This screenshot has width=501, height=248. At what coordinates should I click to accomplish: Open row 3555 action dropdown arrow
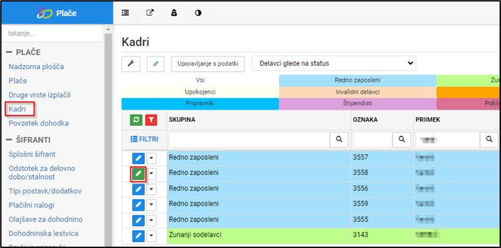[151, 221]
